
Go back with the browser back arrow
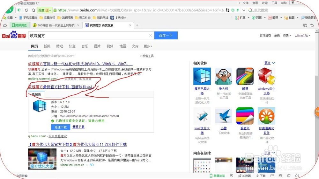tap(19, 10)
